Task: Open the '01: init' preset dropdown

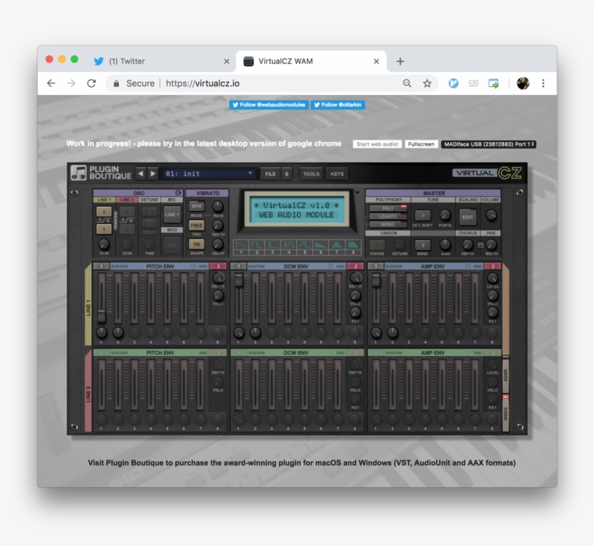Action: (209, 173)
